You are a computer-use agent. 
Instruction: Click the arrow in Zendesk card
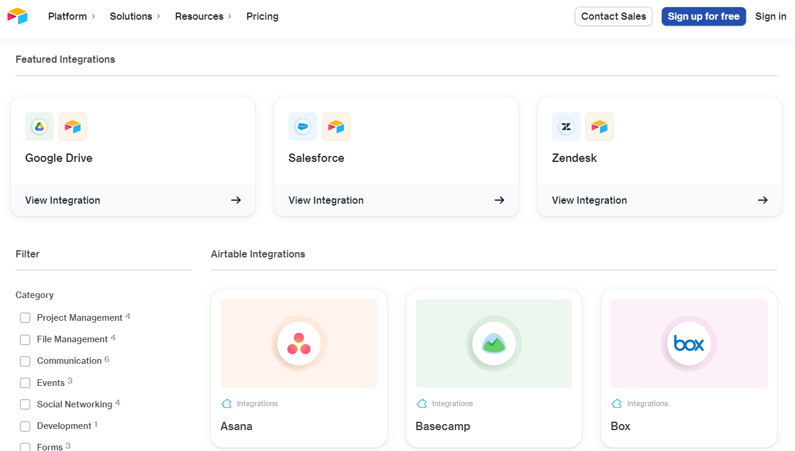(763, 200)
